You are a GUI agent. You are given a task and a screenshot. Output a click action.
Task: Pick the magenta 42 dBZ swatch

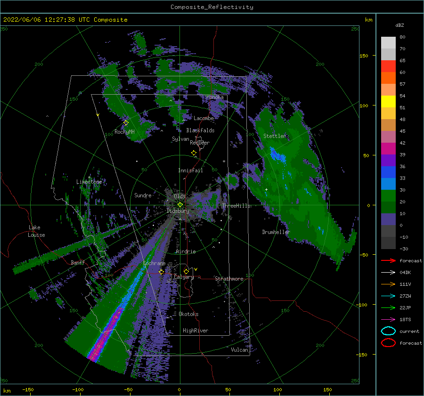coord(388,148)
